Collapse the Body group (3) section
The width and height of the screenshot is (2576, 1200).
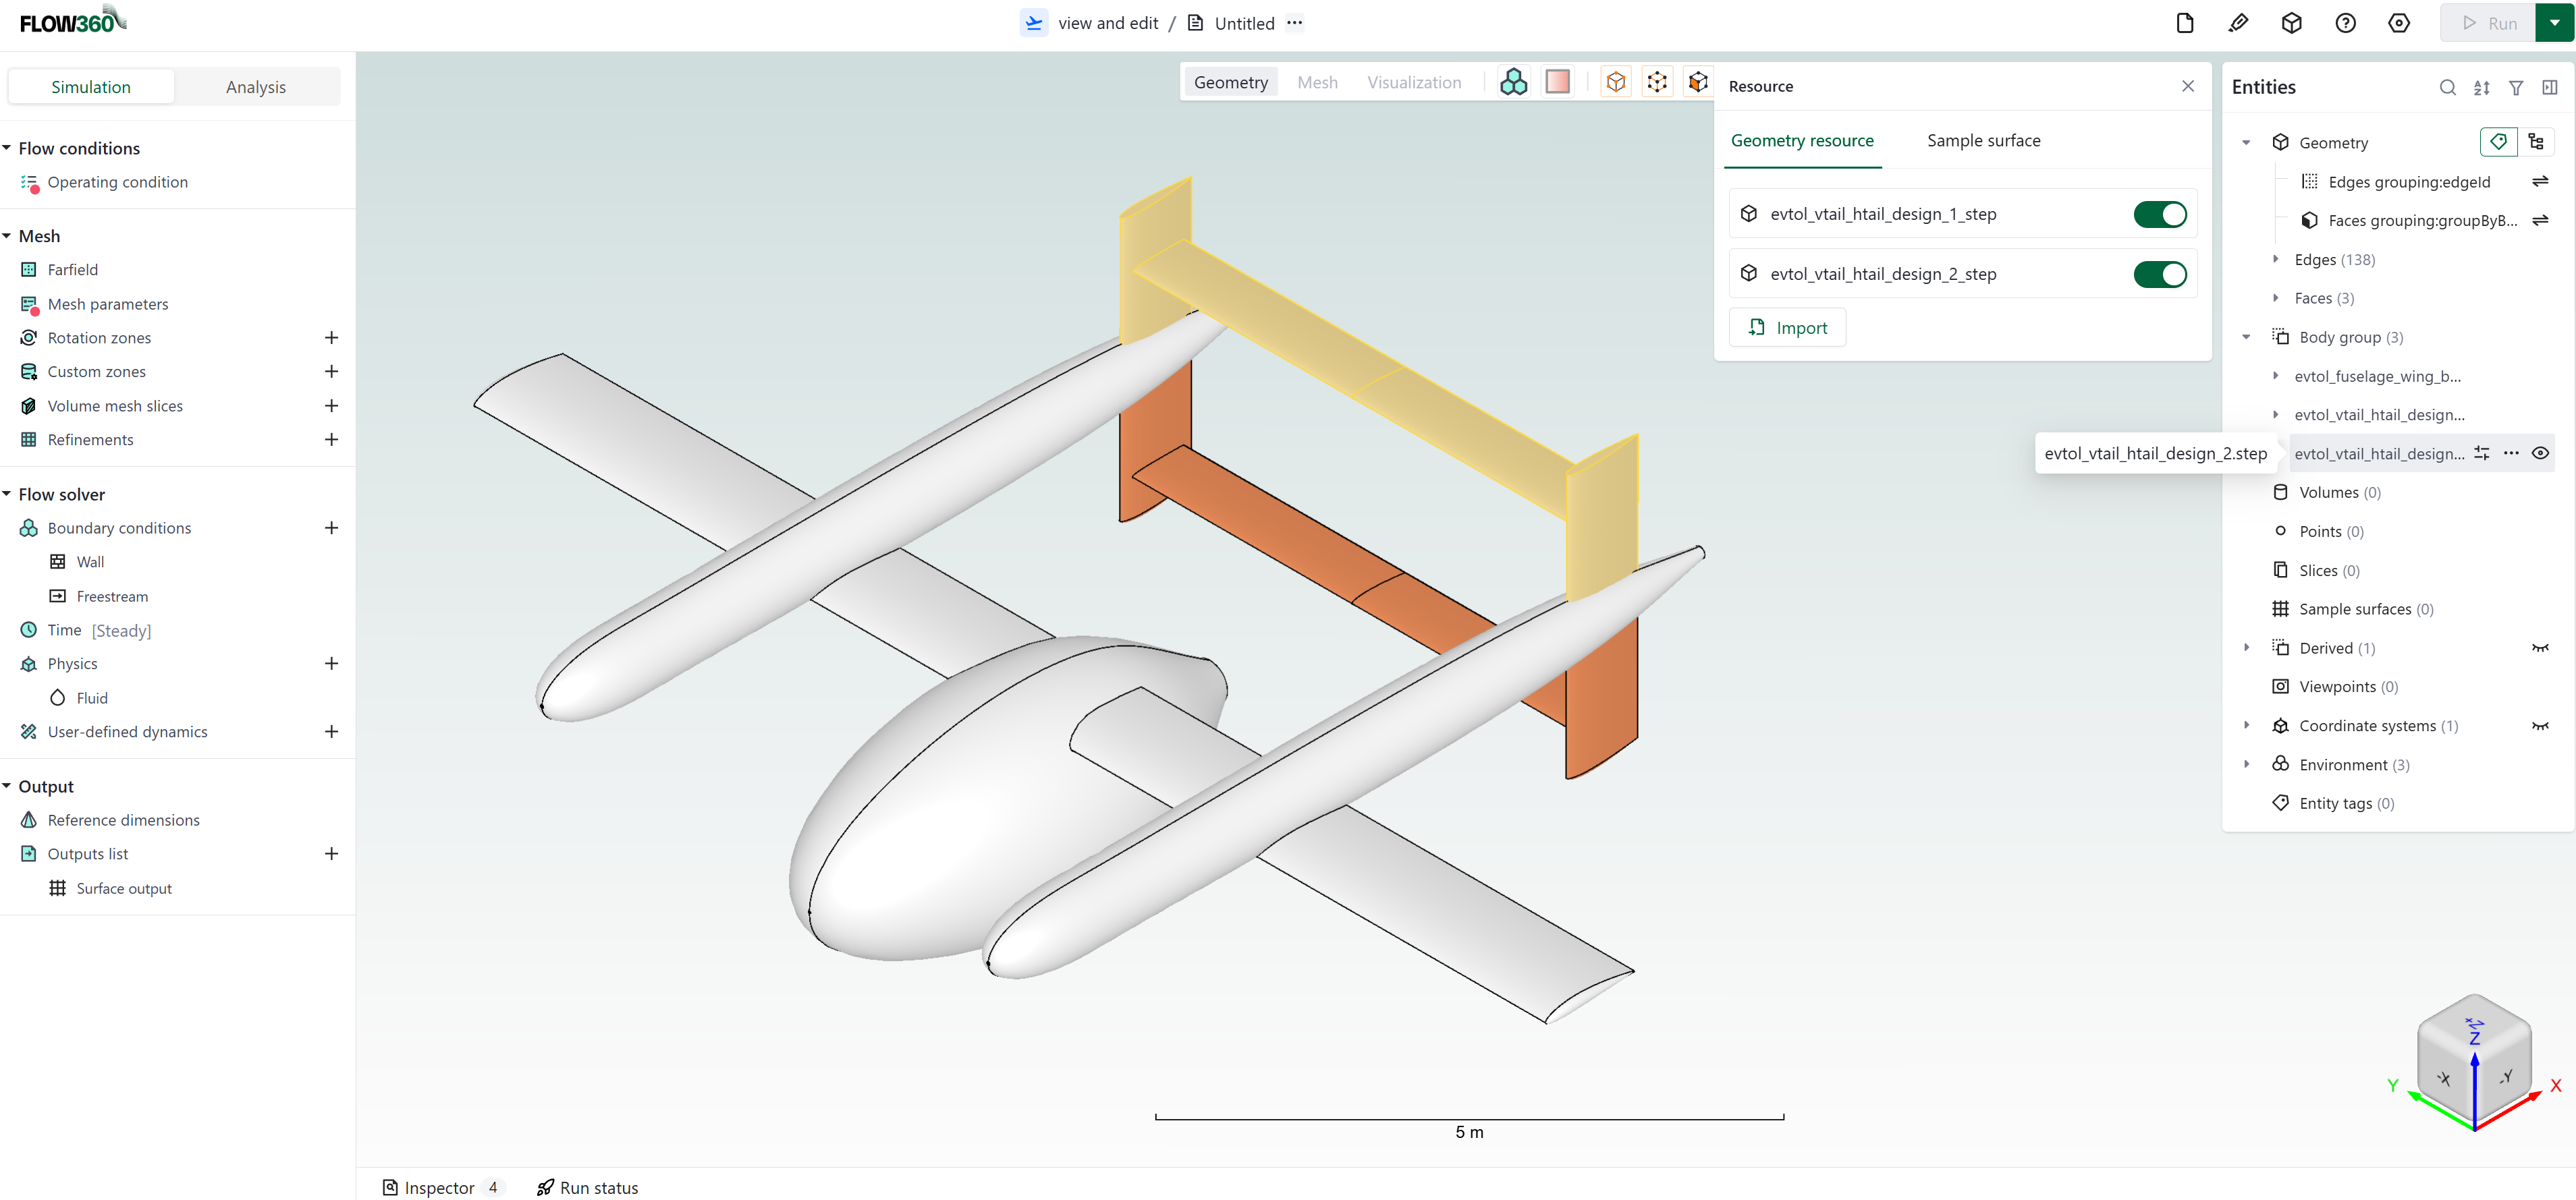2247,337
